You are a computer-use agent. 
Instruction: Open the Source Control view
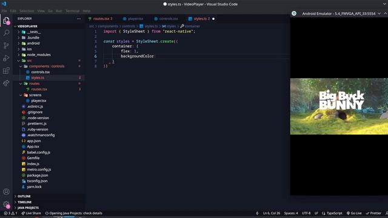point(6,45)
